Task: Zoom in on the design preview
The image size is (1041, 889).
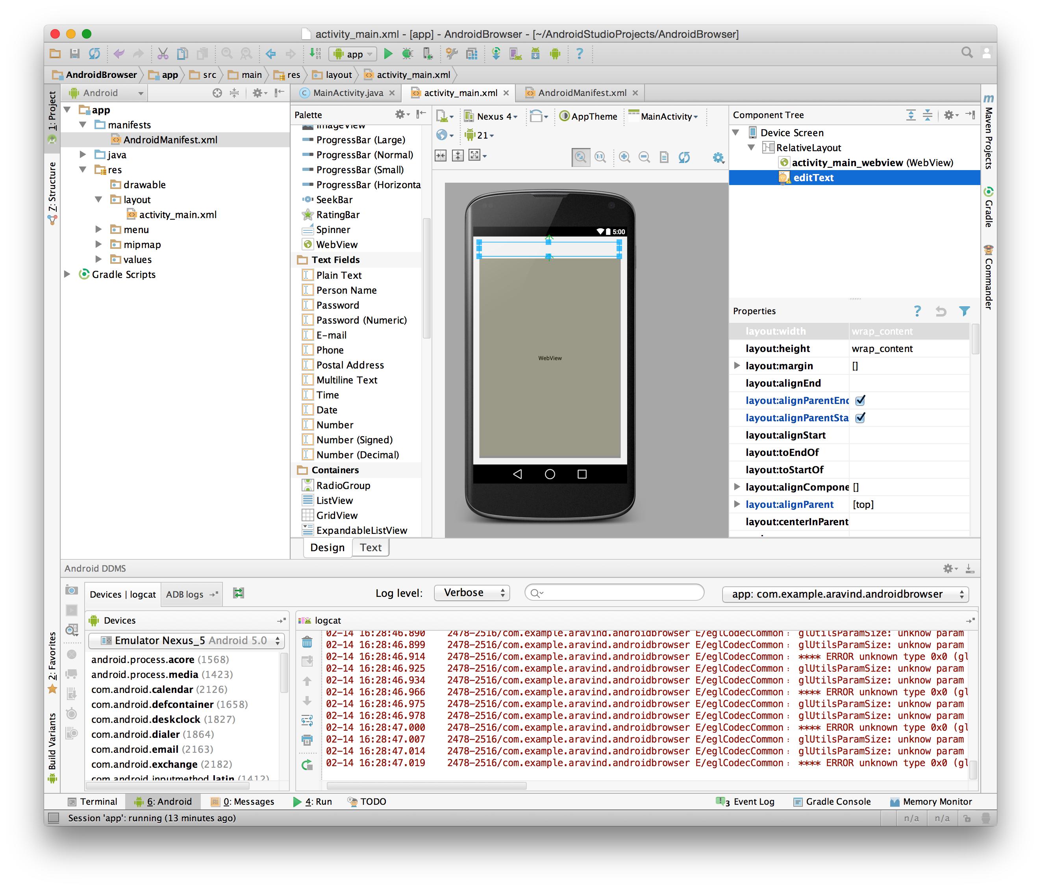Action: tap(624, 157)
